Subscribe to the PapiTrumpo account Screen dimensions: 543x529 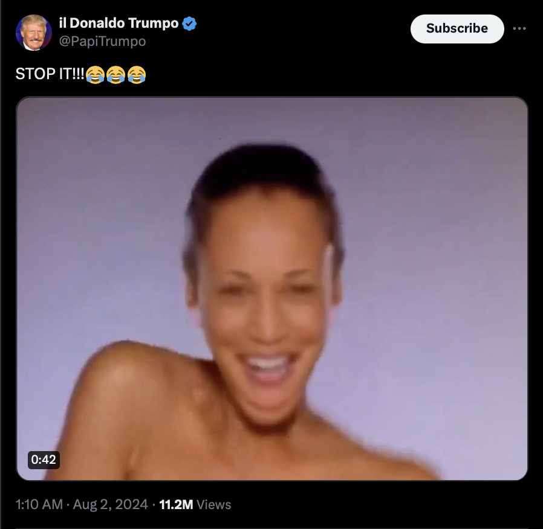(457, 29)
